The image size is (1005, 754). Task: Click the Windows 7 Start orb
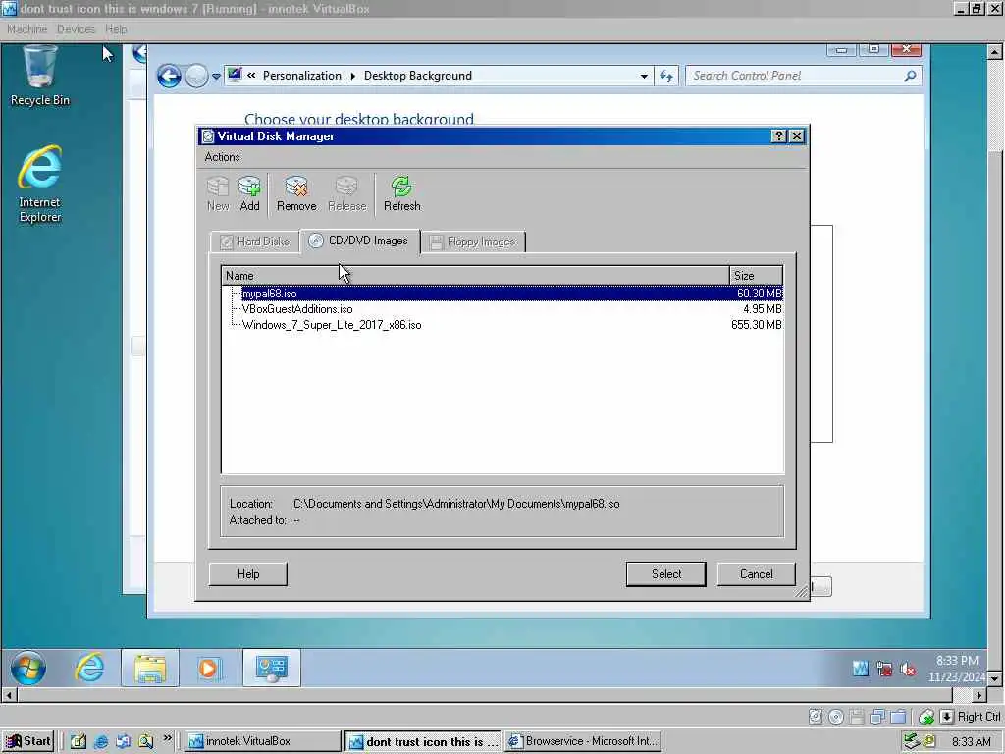click(x=28, y=668)
